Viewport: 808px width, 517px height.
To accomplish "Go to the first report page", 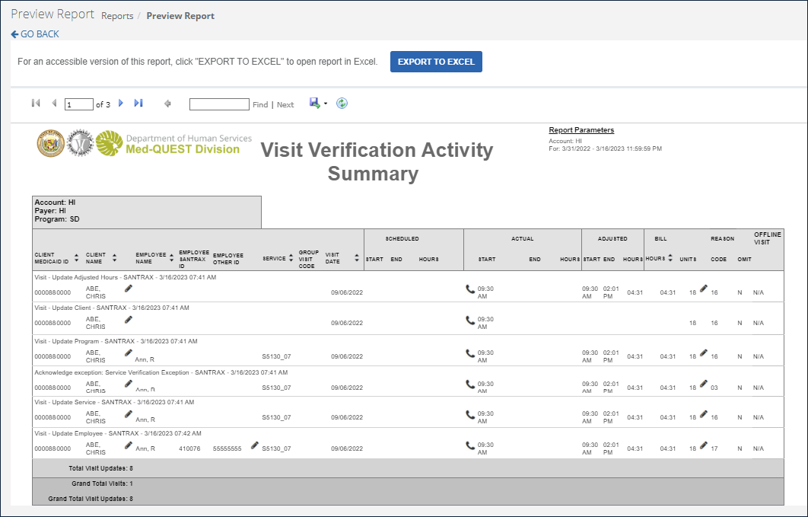I will click(x=36, y=104).
